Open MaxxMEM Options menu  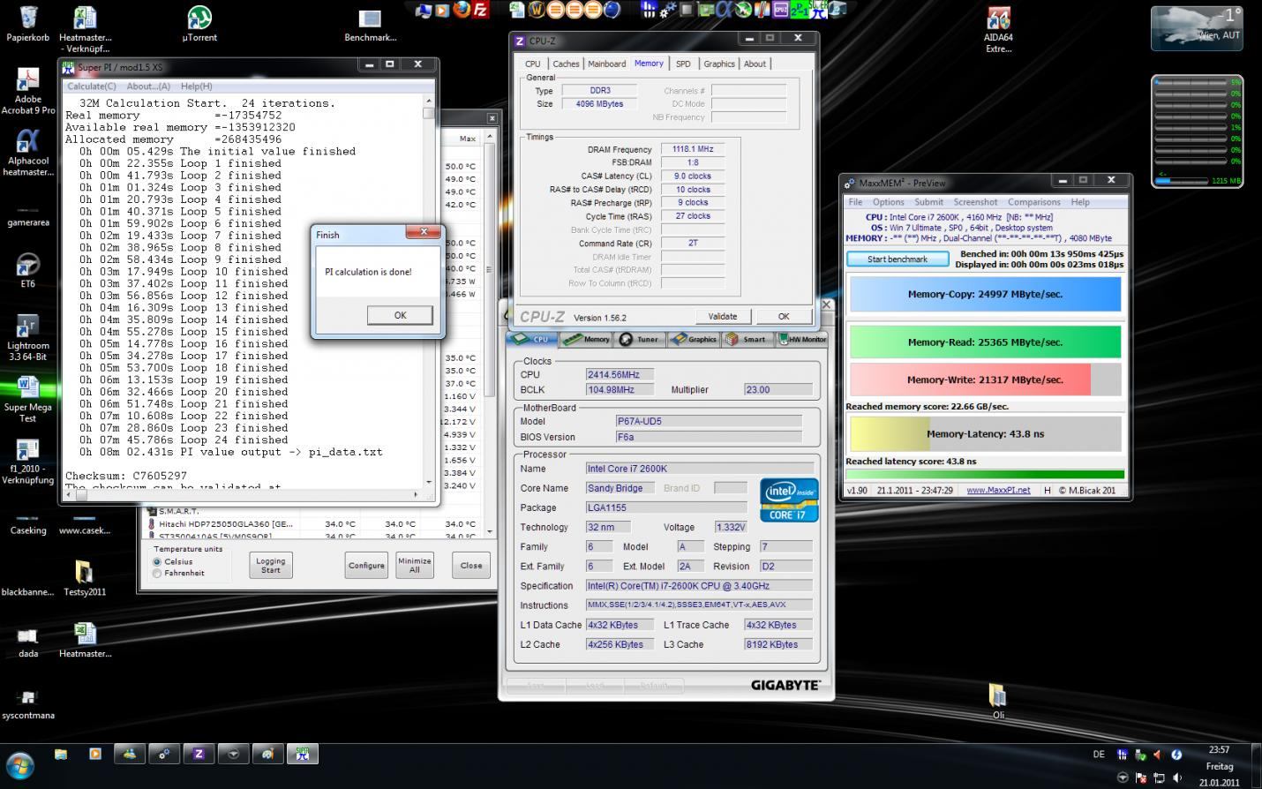point(888,202)
